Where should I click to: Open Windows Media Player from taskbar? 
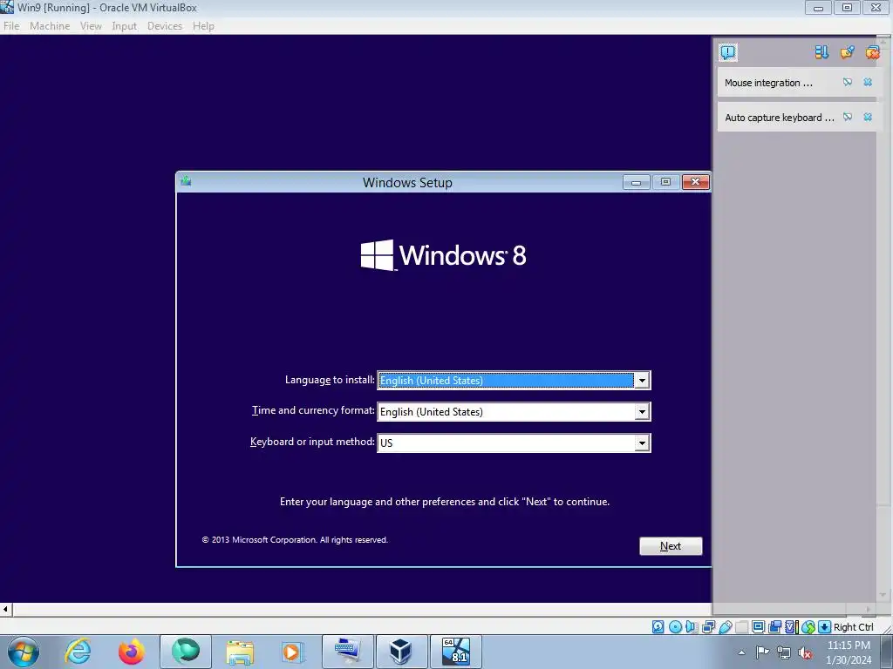pos(293,652)
